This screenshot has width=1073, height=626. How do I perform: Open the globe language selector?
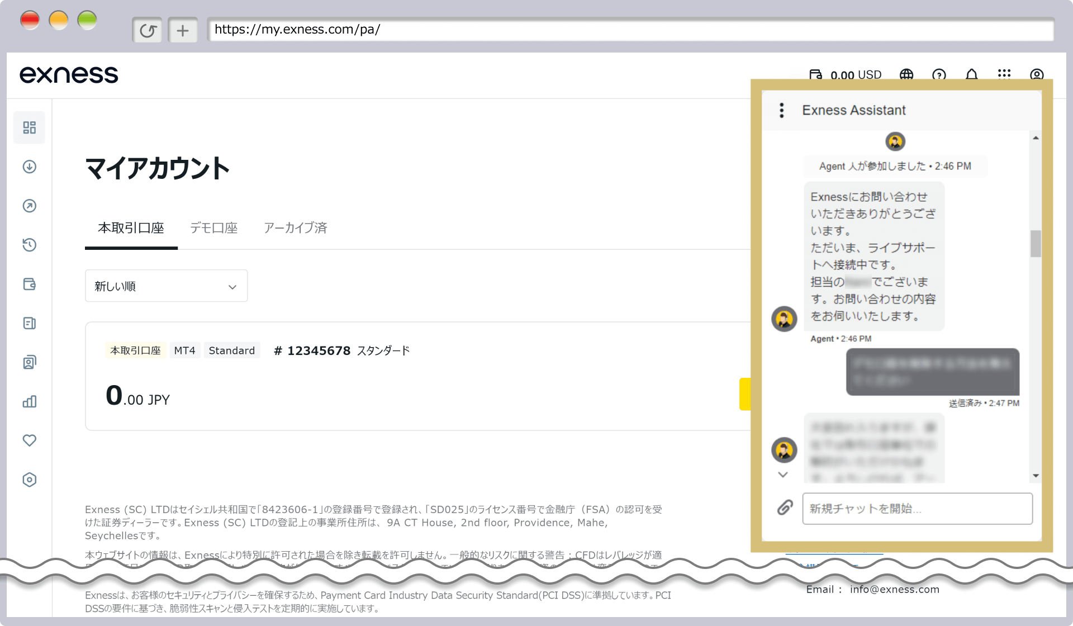906,75
